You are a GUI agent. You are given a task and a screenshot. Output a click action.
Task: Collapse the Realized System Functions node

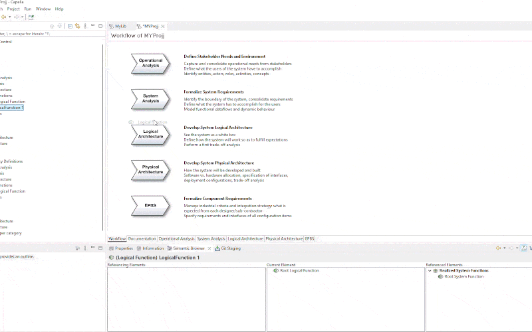(x=429, y=271)
